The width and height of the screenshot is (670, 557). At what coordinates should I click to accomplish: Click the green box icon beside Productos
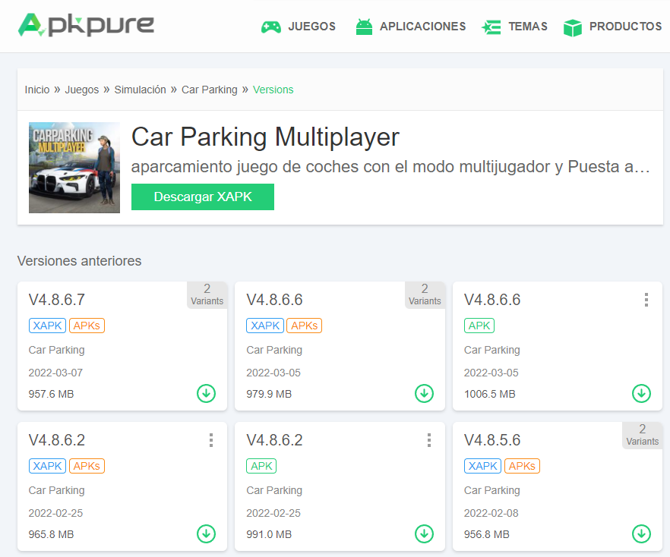[572, 27]
